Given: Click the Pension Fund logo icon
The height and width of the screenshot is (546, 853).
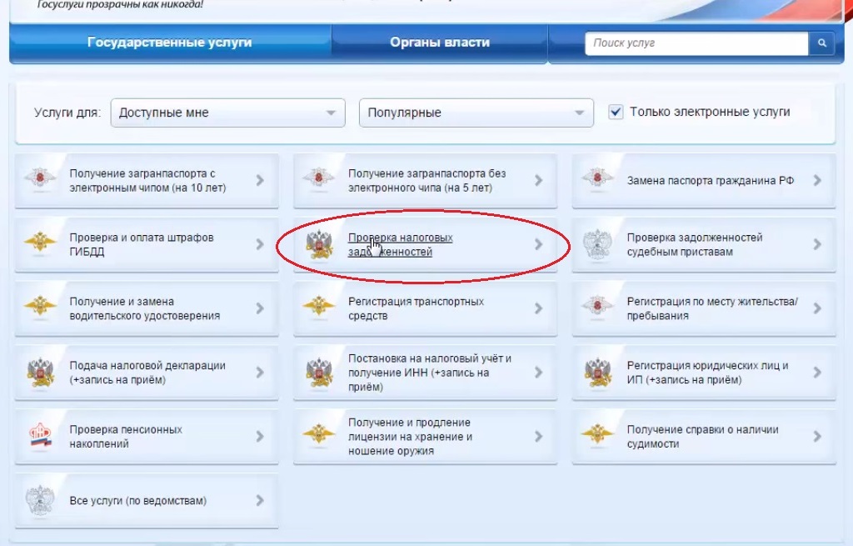Looking at the screenshot, I should (40, 436).
